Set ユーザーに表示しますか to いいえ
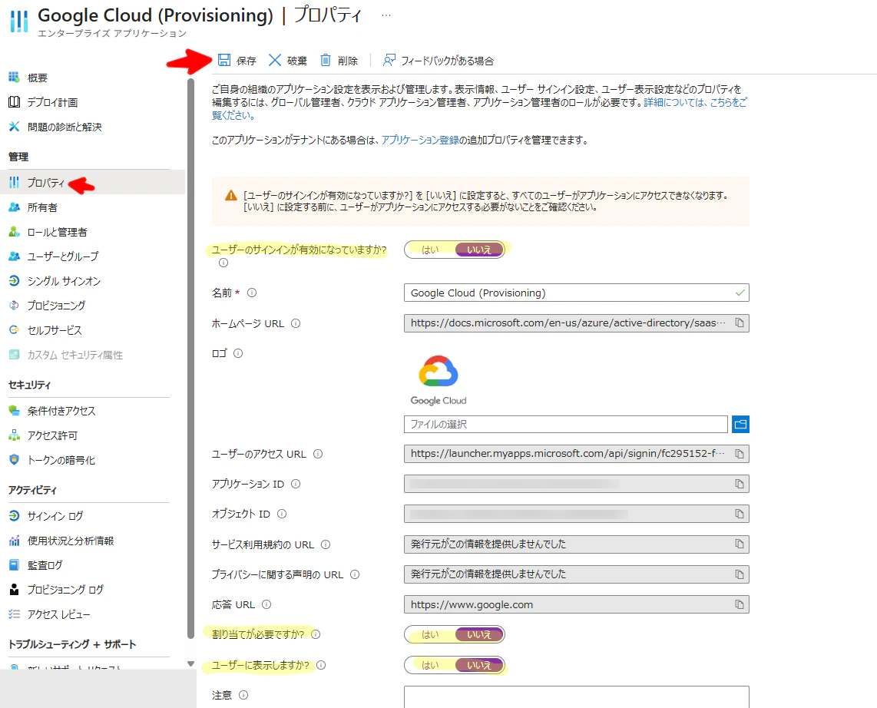 coord(478,665)
